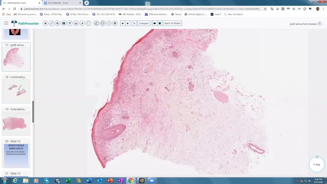
Task: Select the magnifier zoom tool
Action: click(57, 23)
